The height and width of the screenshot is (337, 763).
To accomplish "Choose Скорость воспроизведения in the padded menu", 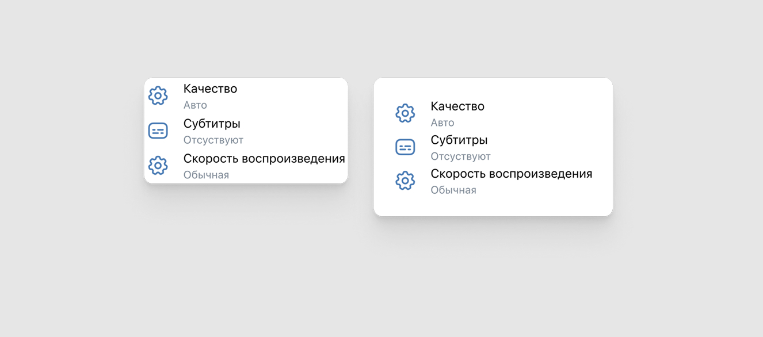I will click(x=512, y=174).
